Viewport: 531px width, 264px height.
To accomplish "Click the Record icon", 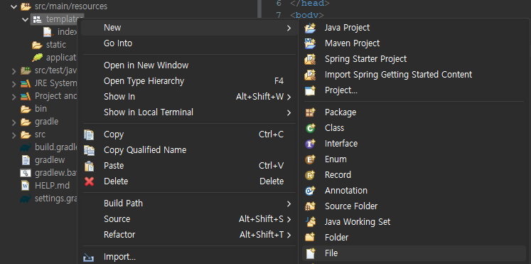I will 310,175.
